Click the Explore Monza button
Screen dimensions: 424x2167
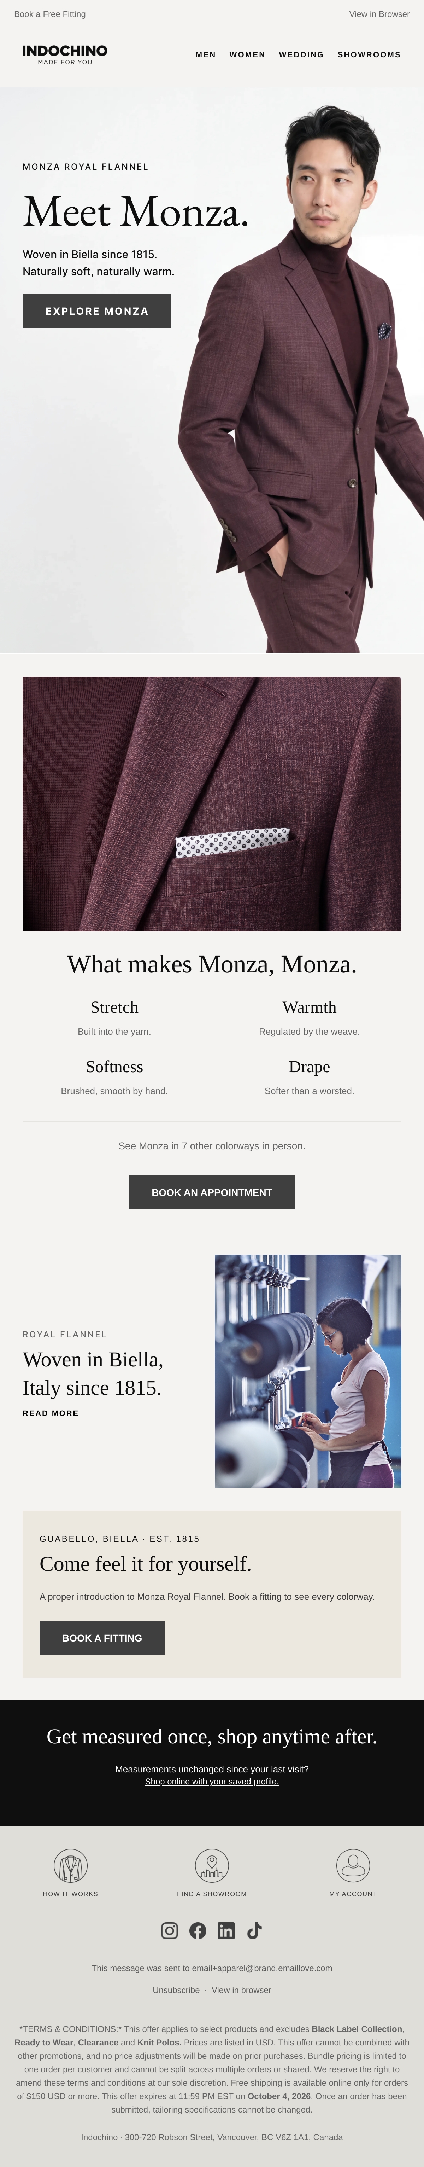click(97, 311)
